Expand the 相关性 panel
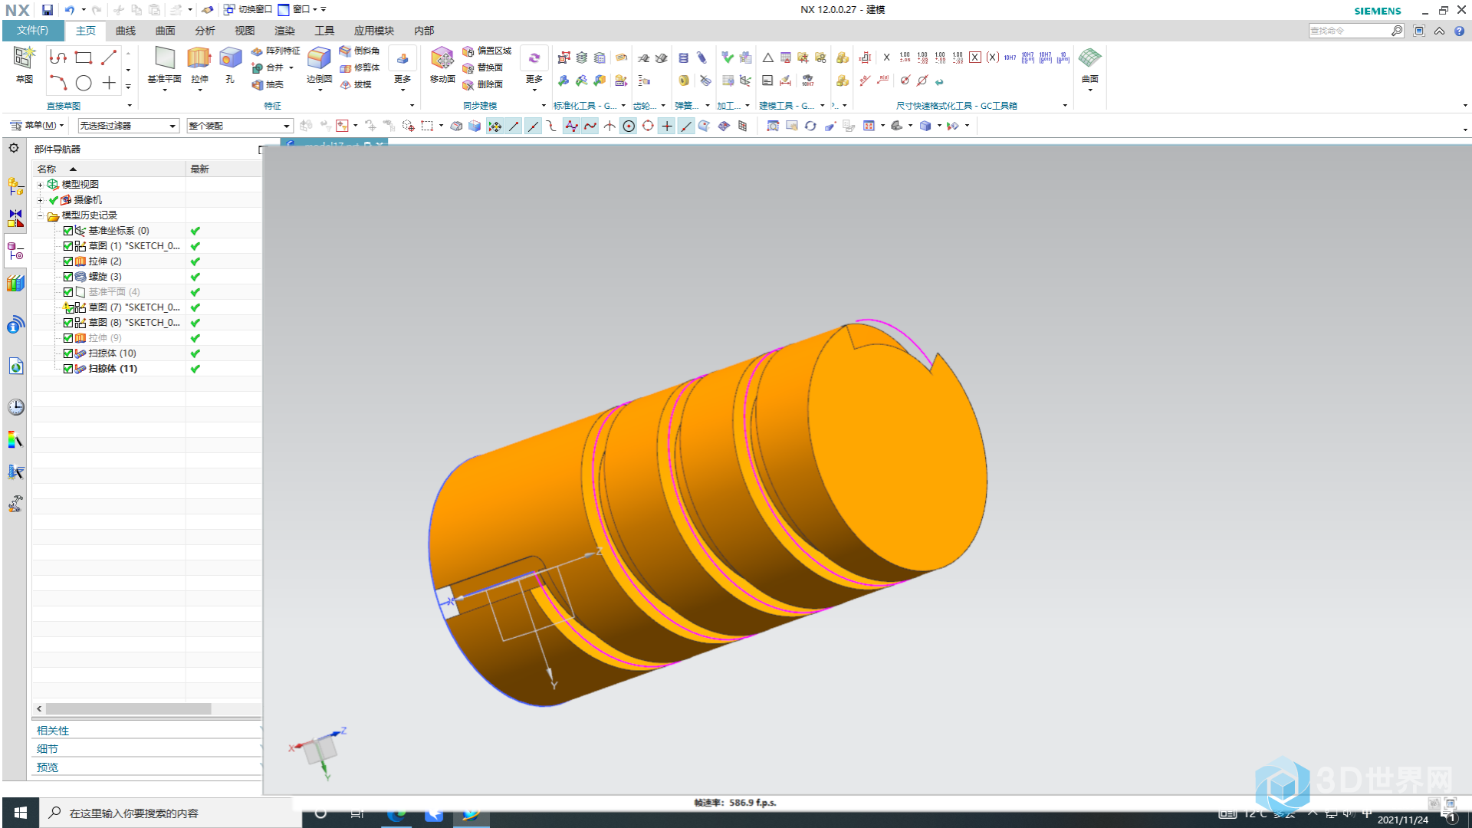Viewport: 1472px width, 828px height. point(147,731)
